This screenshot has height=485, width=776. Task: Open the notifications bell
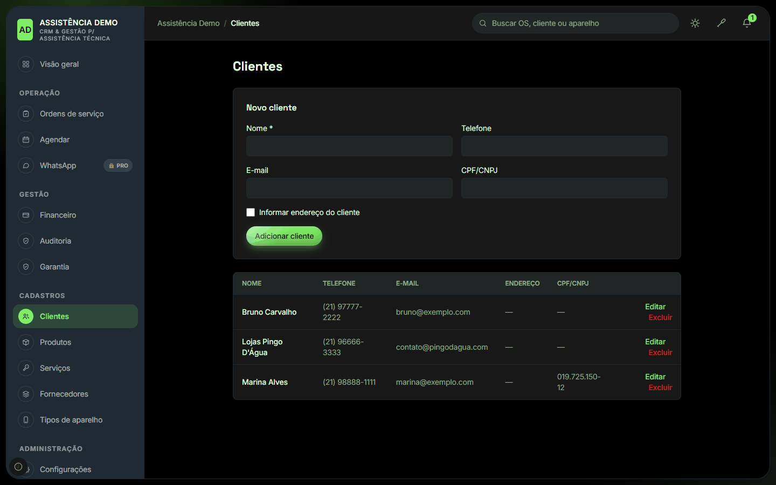[747, 23]
